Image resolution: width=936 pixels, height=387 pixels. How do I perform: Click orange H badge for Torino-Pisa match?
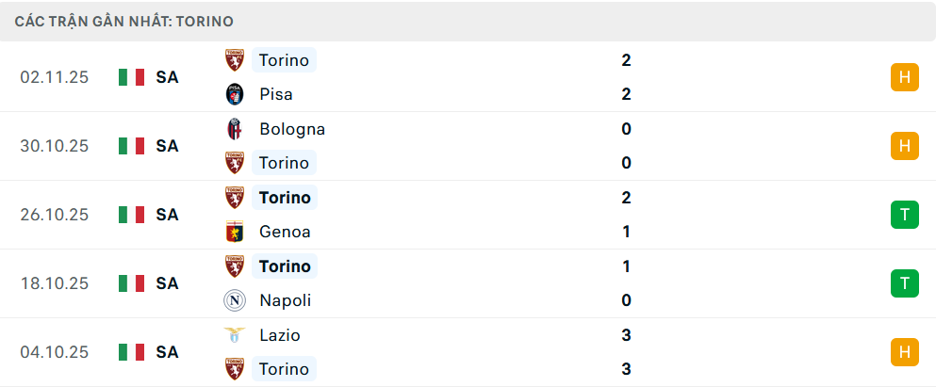coord(904,77)
